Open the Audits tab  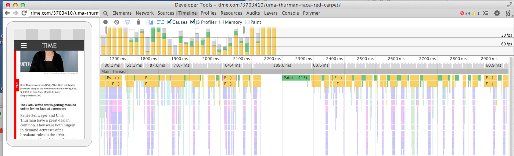[x=253, y=13]
